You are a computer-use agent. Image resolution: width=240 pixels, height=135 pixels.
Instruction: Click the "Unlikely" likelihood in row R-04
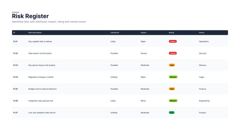[114, 77]
